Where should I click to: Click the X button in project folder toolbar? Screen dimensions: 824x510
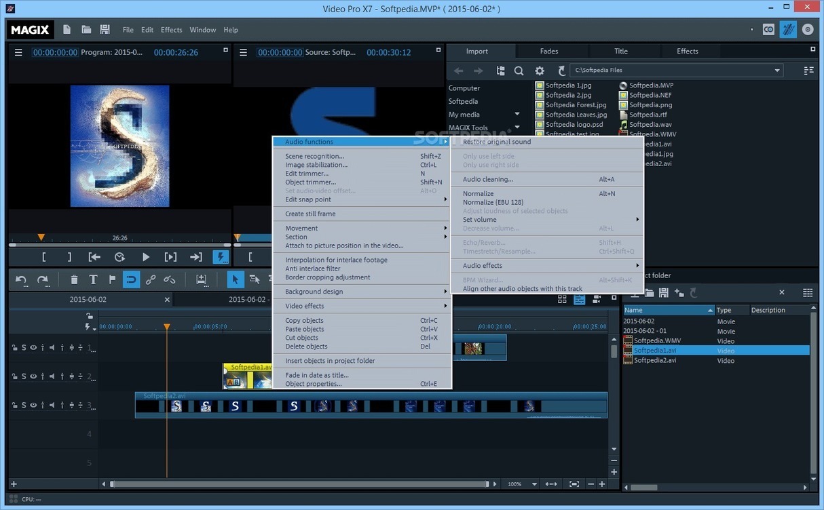(782, 292)
